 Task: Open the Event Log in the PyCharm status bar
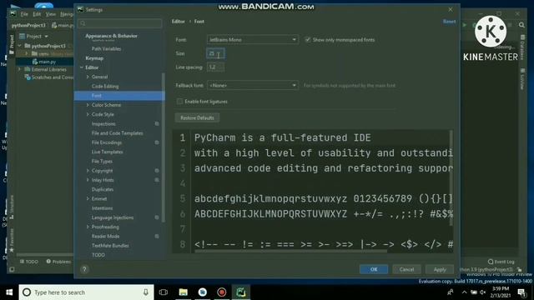[x=501, y=262]
